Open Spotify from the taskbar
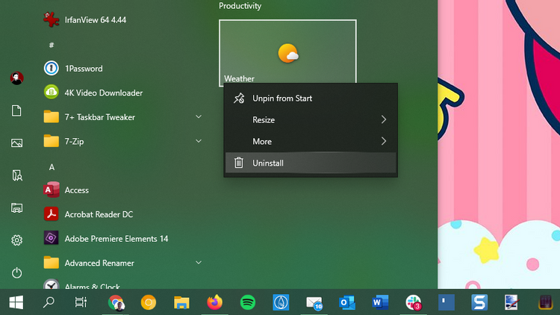560x315 pixels. point(248,302)
